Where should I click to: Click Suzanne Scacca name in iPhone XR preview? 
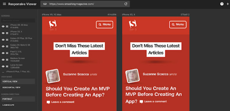[76, 74]
